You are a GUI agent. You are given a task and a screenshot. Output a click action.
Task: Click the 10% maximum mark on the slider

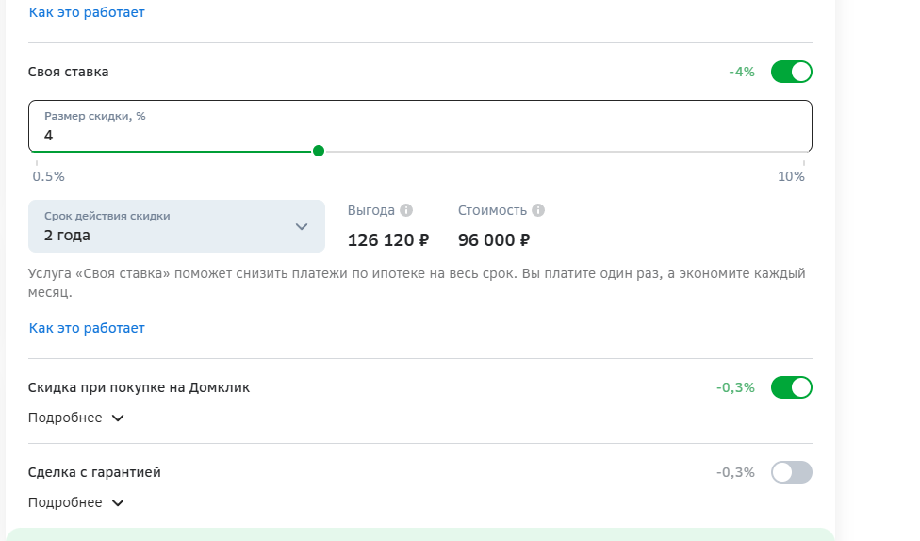(x=791, y=176)
